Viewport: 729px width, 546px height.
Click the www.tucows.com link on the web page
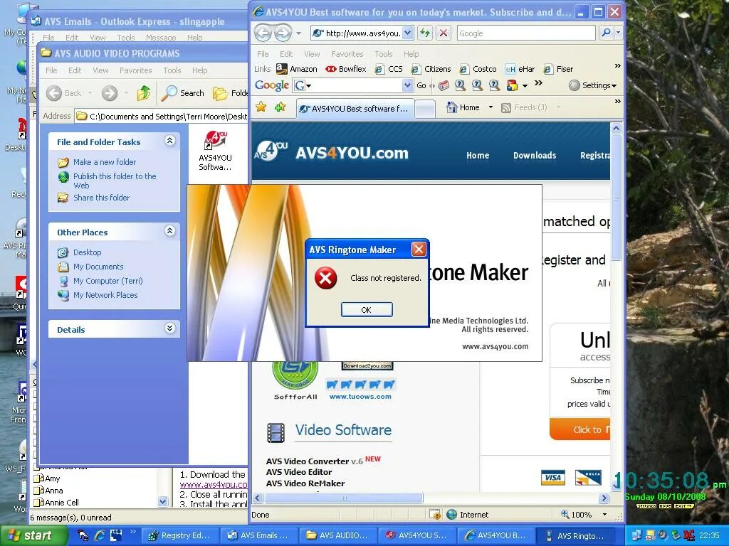(x=360, y=397)
